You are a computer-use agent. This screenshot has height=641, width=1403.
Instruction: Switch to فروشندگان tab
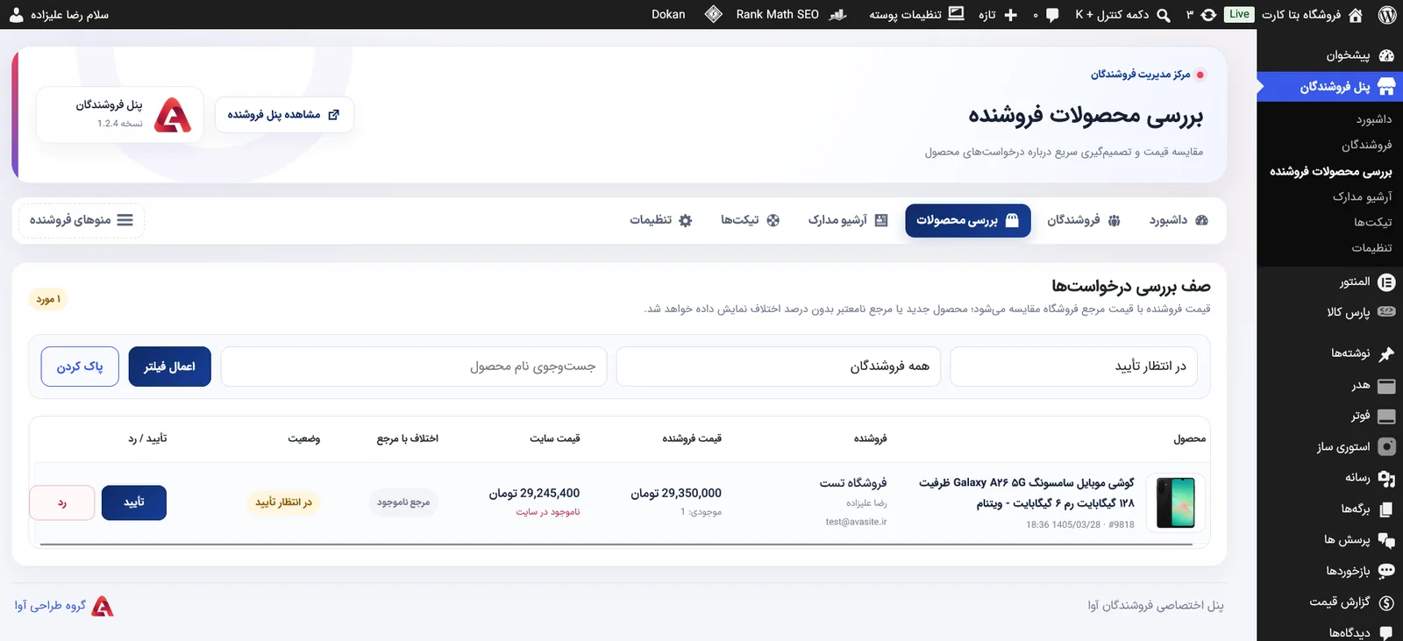[x=1084, y=220]
